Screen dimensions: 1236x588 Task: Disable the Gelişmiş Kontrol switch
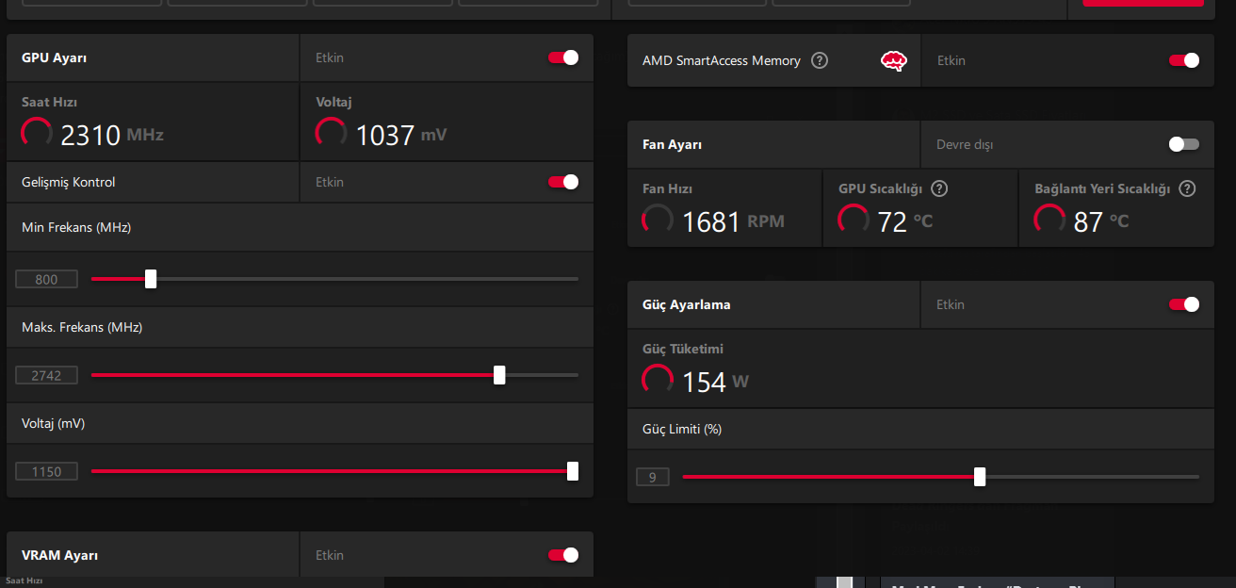click(563, 182)
